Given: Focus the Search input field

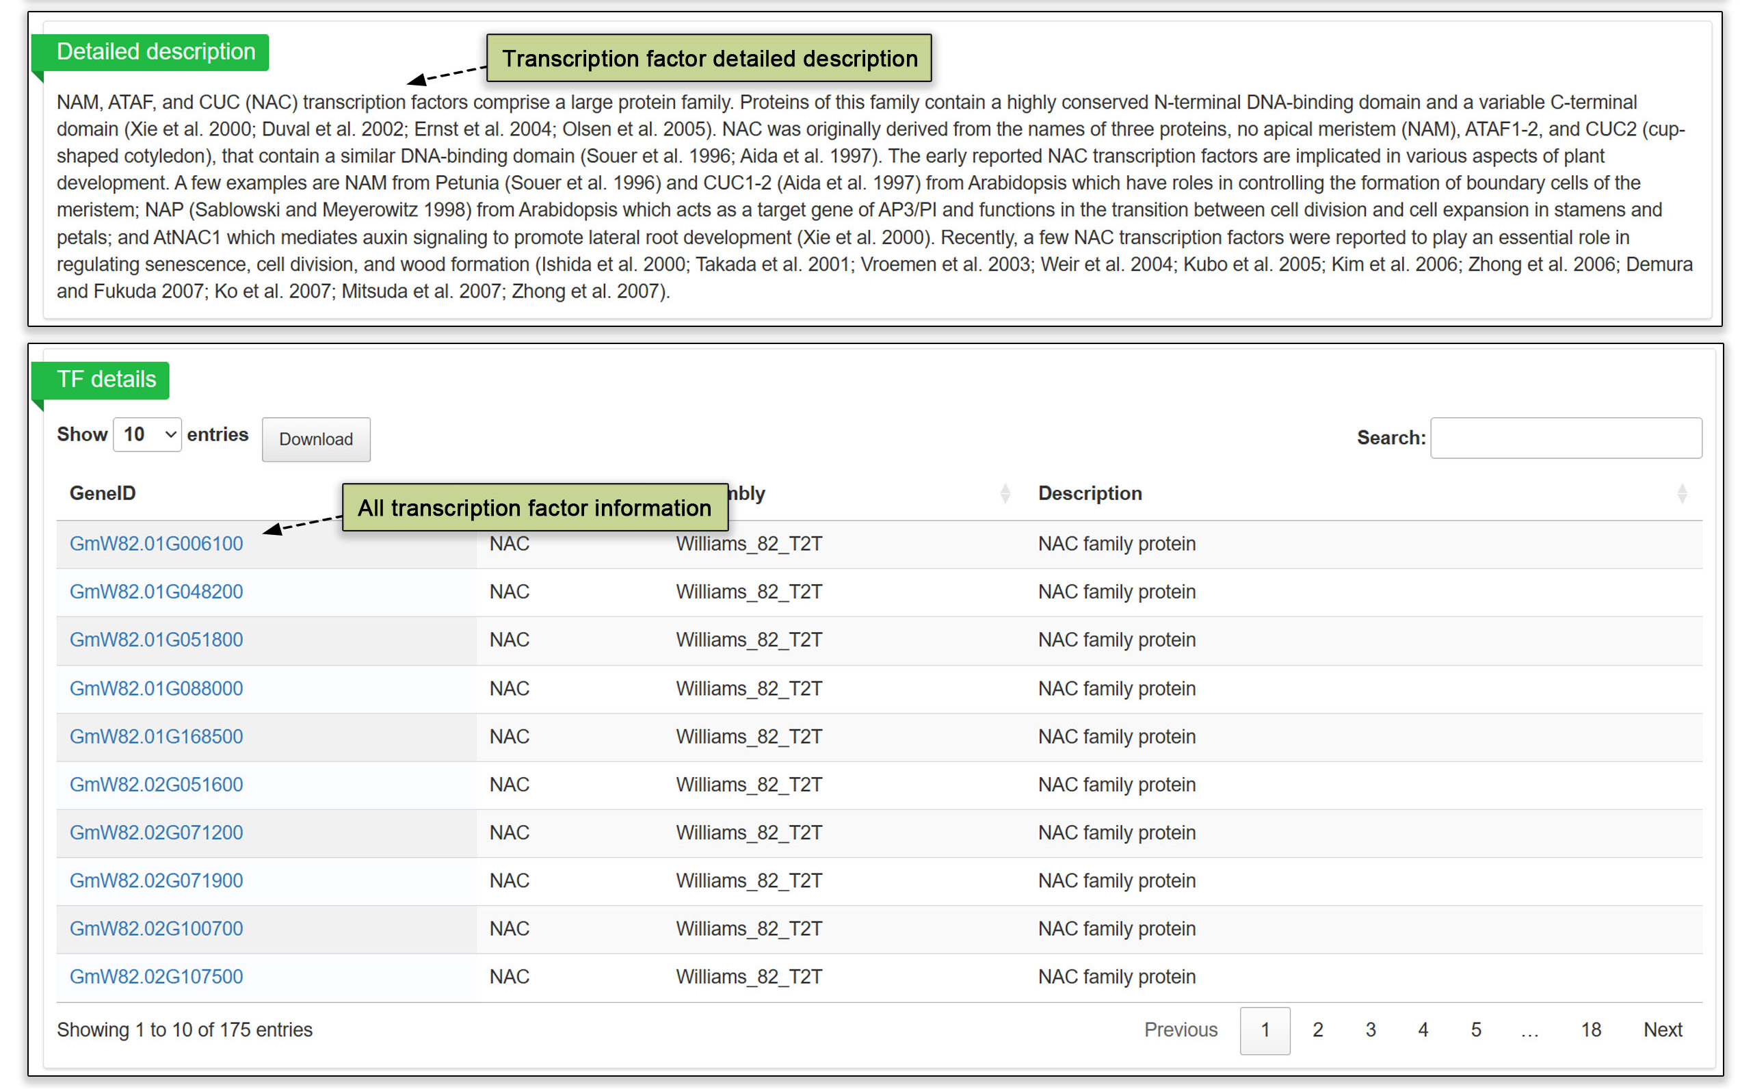Looking at the screenshot, I should pos(1565,438).
